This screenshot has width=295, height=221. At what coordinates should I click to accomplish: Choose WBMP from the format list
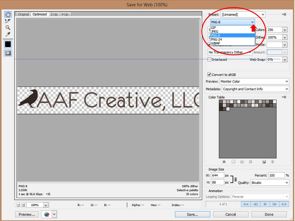click(x=233, y=43)
